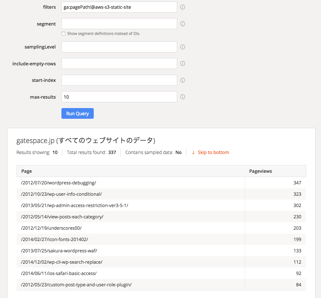Click the max-results info icon
The height and width of the screenshot is (298, 321).
coord(183,96)
